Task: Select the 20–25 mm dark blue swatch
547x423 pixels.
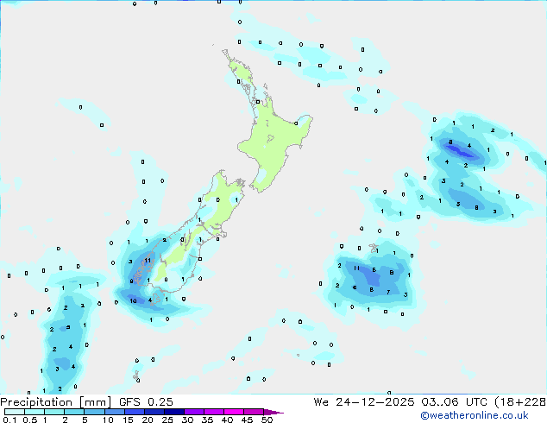Action: tap(154, 412)
